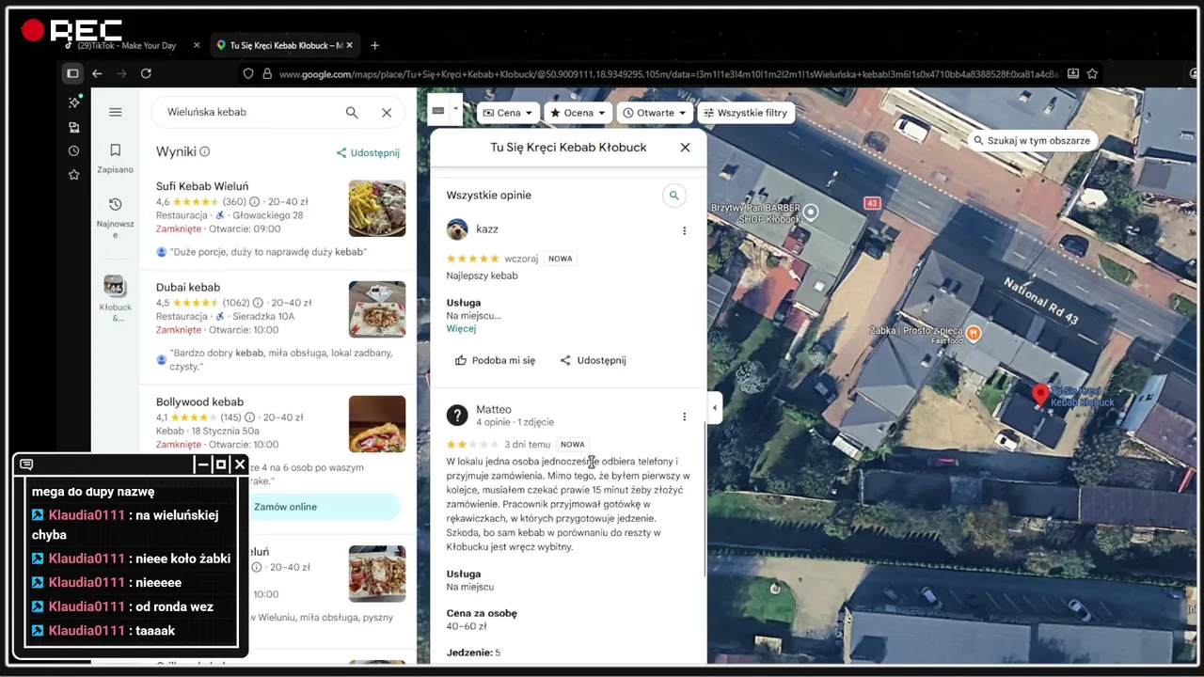Open the kazz reviewer profile picture

pos(457,229)
